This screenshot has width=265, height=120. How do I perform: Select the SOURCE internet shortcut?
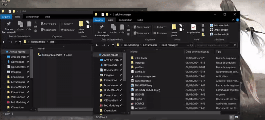(x=137, y=104)
